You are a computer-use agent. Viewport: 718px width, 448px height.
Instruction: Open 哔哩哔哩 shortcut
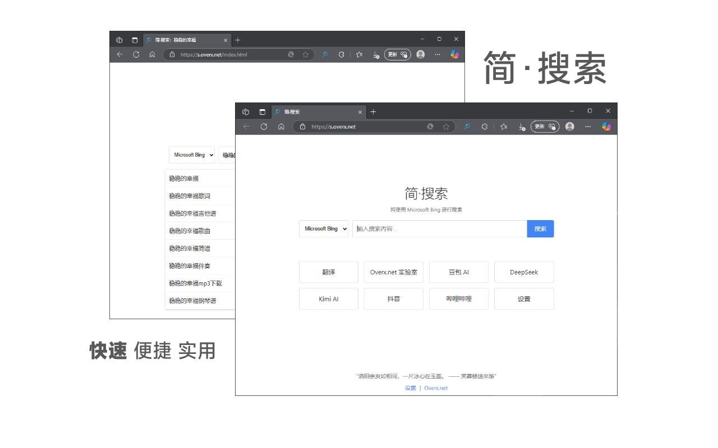point(458,298)
